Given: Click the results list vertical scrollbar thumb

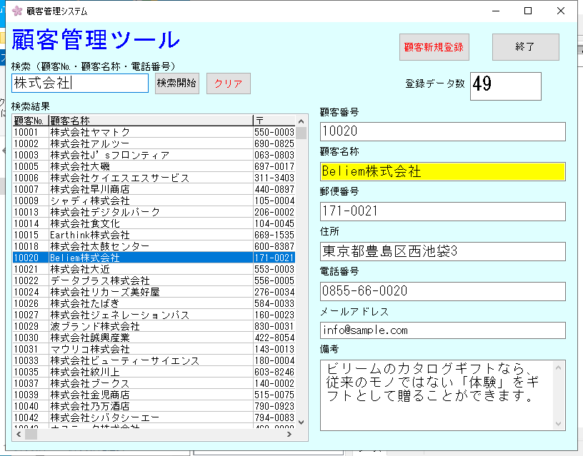Looking at the screenshot, I should [x=302, y=133].
